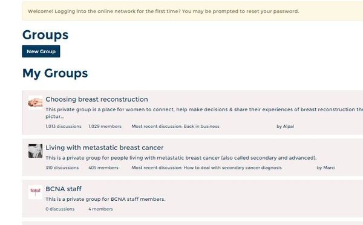Open the BCNA staff group title
The image size is (363, 225).
tap(64, 189)
